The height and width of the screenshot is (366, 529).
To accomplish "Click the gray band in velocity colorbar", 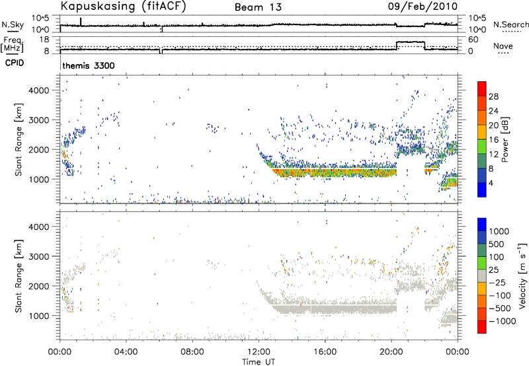I will coord(482,276).
